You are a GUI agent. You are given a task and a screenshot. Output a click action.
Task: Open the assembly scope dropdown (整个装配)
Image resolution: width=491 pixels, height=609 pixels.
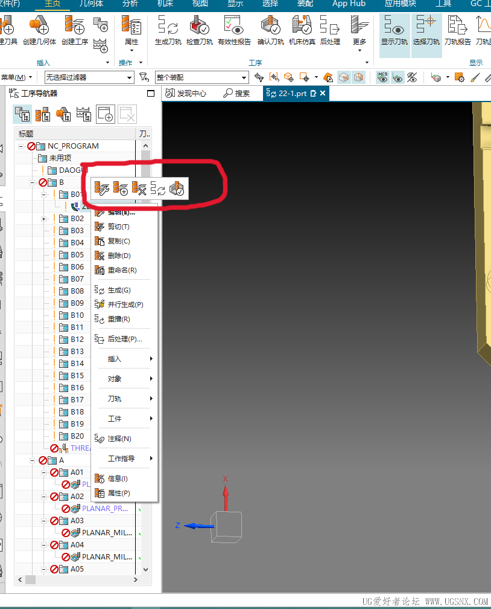click(201, 77)
